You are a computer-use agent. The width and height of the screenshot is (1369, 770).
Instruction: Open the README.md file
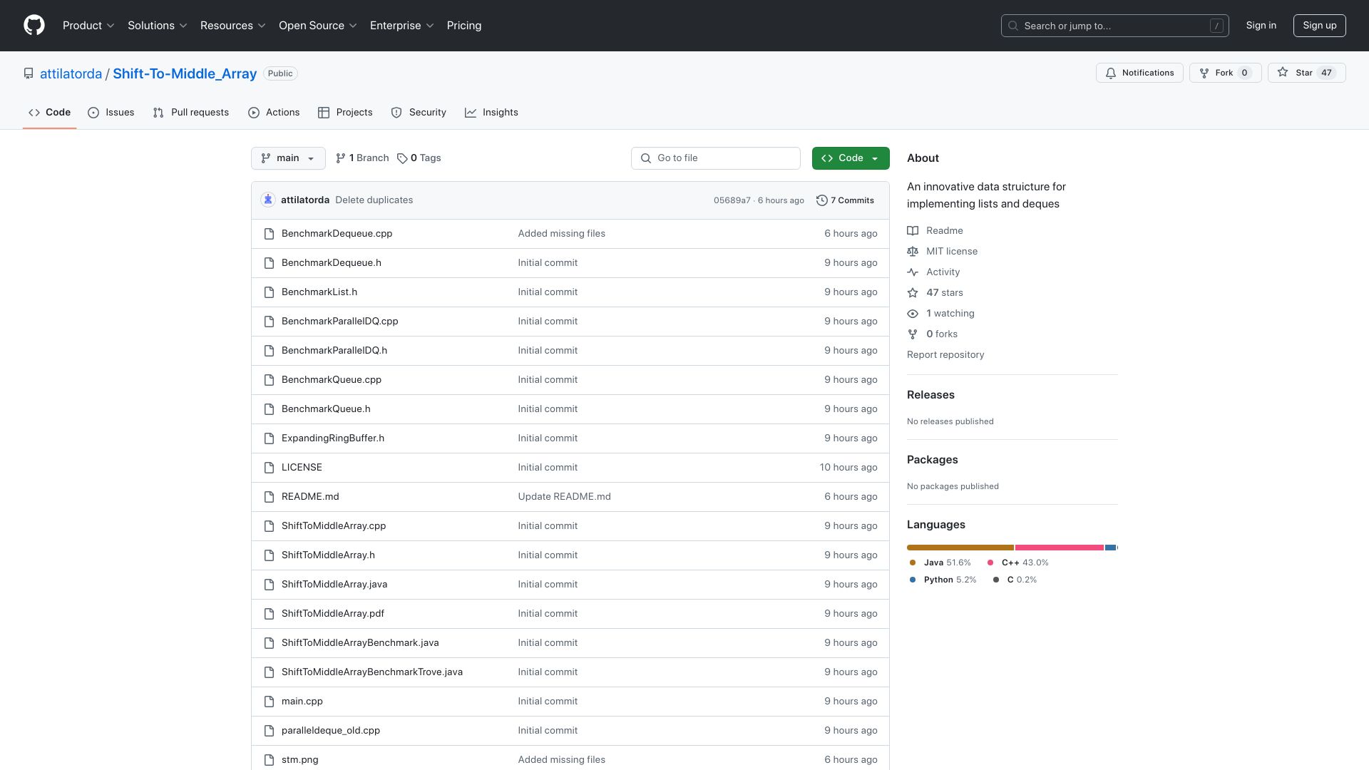coord(310,497)
